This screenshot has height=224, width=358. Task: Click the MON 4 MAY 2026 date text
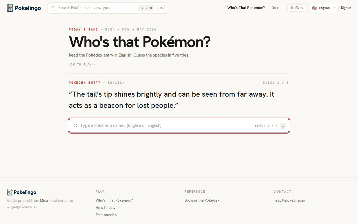pyautogui.click(x=139, y=29)
